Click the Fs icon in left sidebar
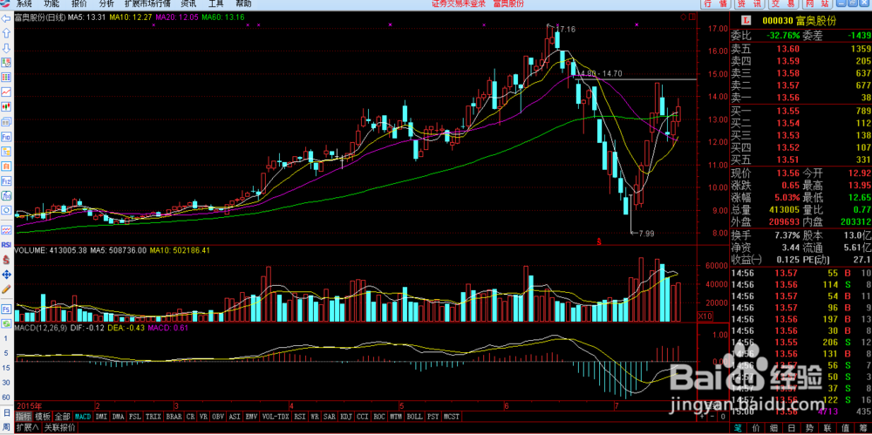Image resolution: width=872 pixels, height=435 pixels. (6, 309)
